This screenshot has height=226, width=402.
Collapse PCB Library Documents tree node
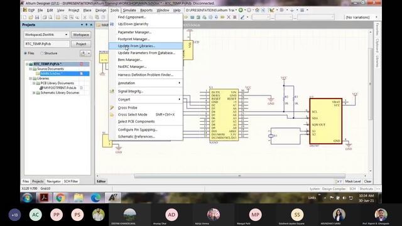coord(34,83)
